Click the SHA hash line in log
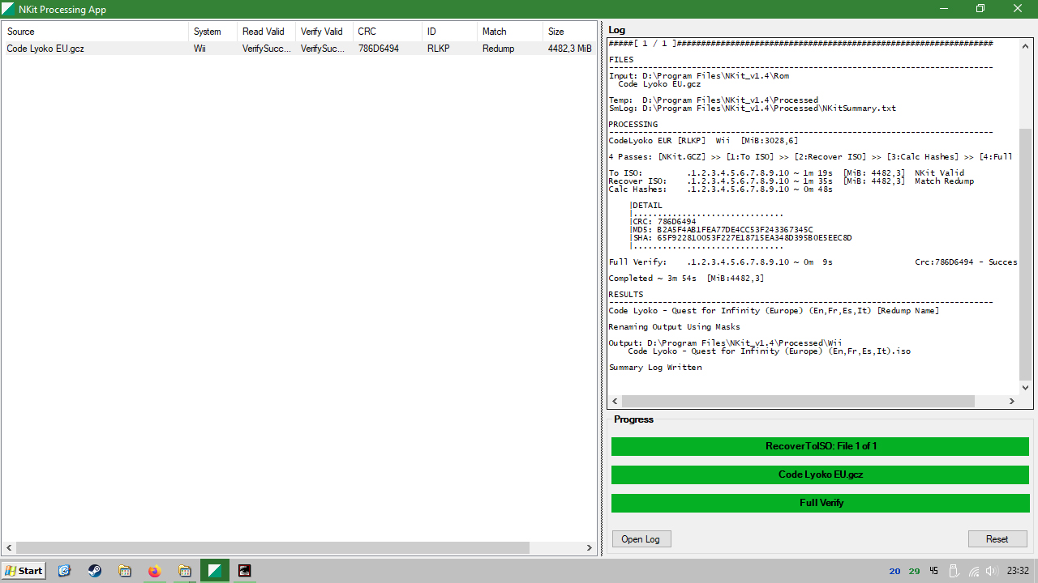The width and height of the screenshot is (1038, 583). (x=742, y=238)
